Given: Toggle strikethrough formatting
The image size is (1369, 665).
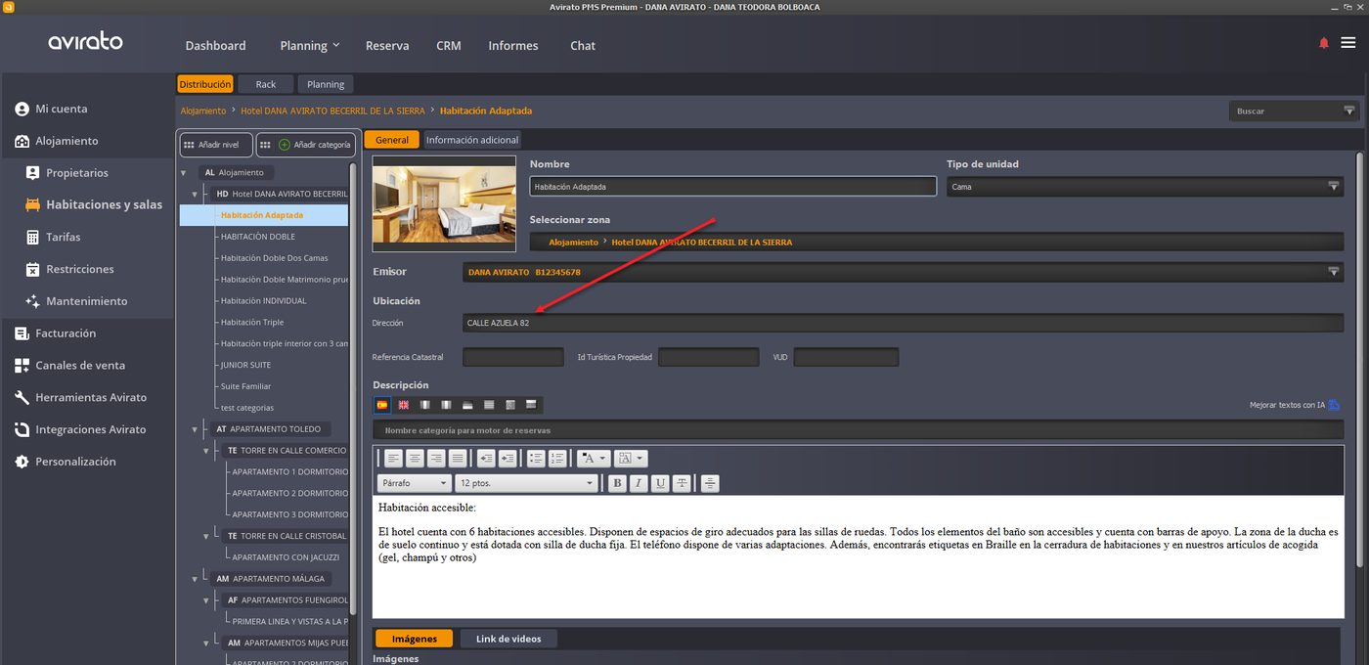Looking at the screenshot, I should coord(682,483).
